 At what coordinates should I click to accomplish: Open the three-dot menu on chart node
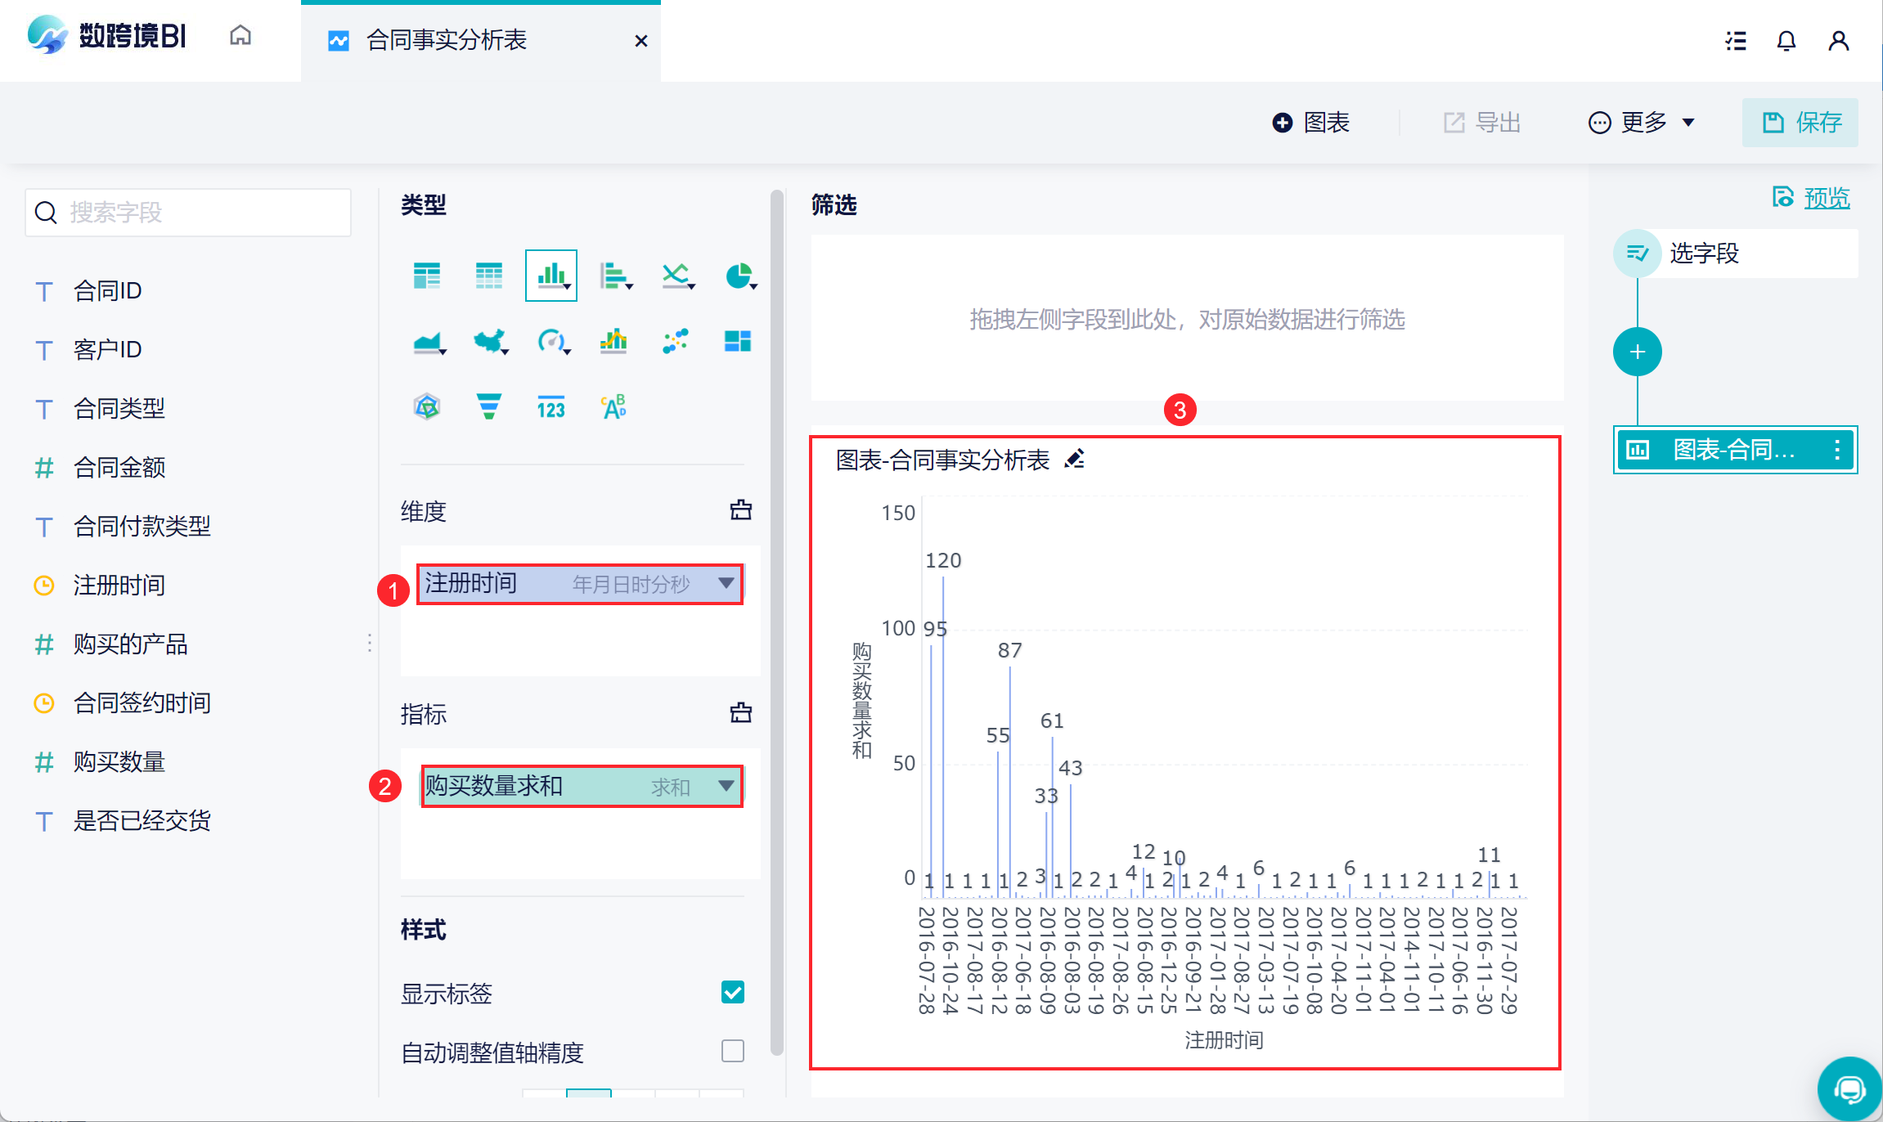(1837, 450)
